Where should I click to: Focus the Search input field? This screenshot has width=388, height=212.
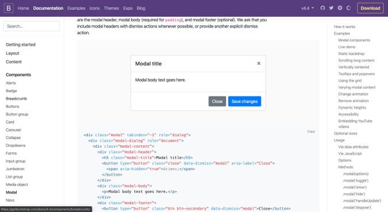[x=32, y=26]
